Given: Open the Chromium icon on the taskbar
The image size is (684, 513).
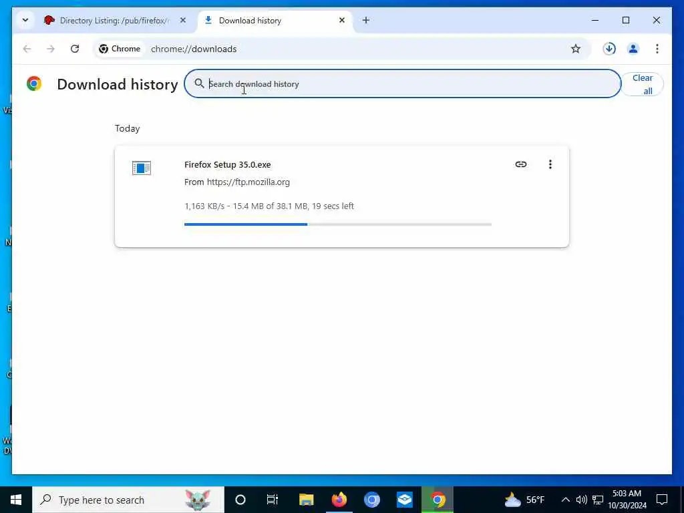Looking at the screenshot, I should point(371,500).
